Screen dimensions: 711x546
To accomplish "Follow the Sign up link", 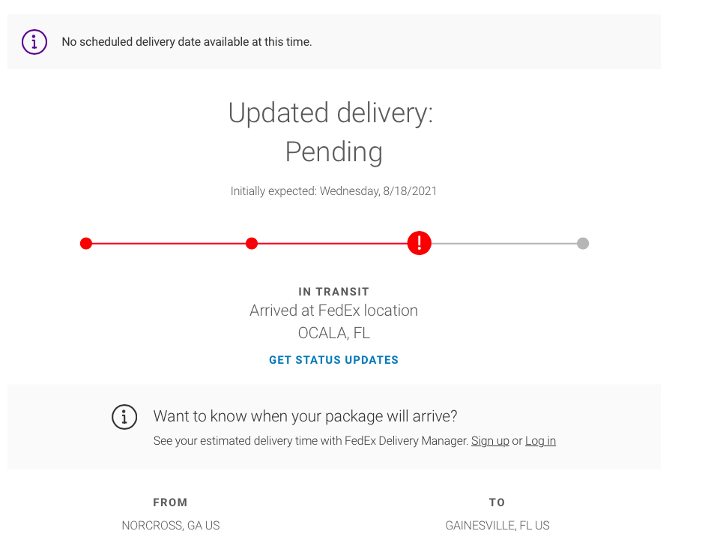I will (490, 441).
